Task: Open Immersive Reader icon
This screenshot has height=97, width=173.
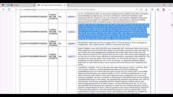Action: (141, 10)
